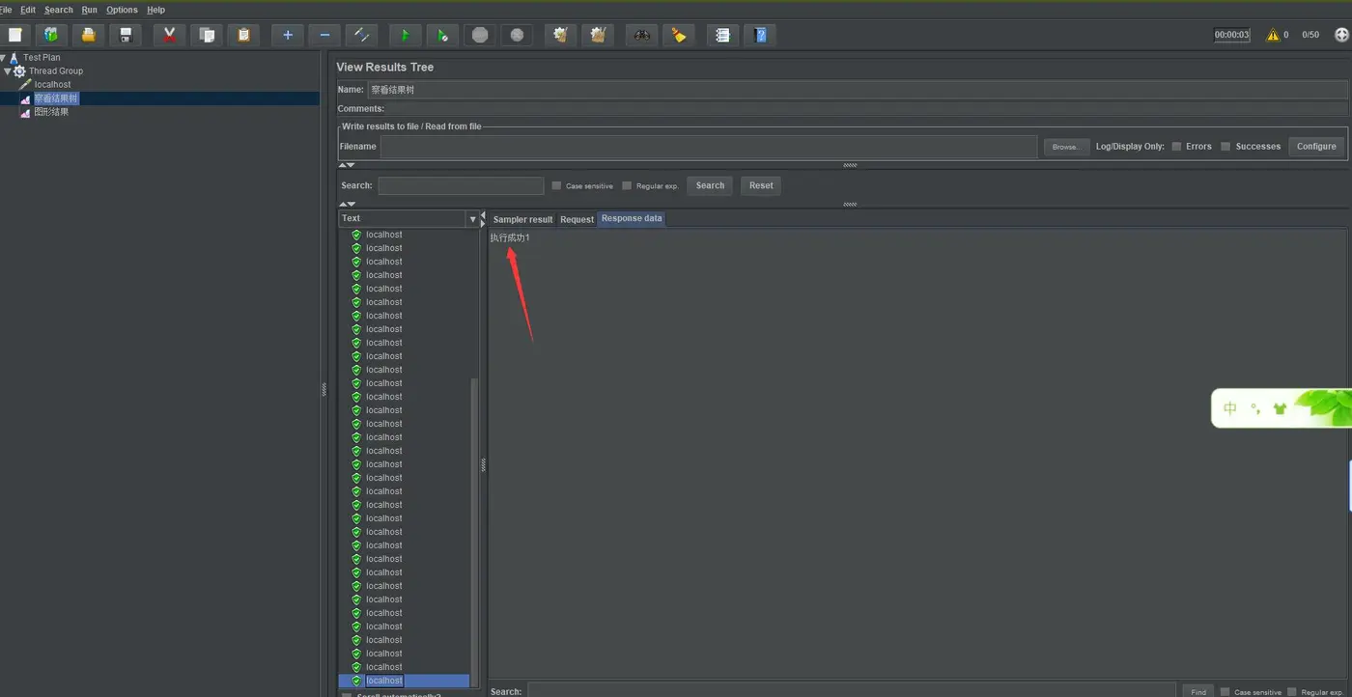Open the Function Helper dialog icon

[722, 35]
